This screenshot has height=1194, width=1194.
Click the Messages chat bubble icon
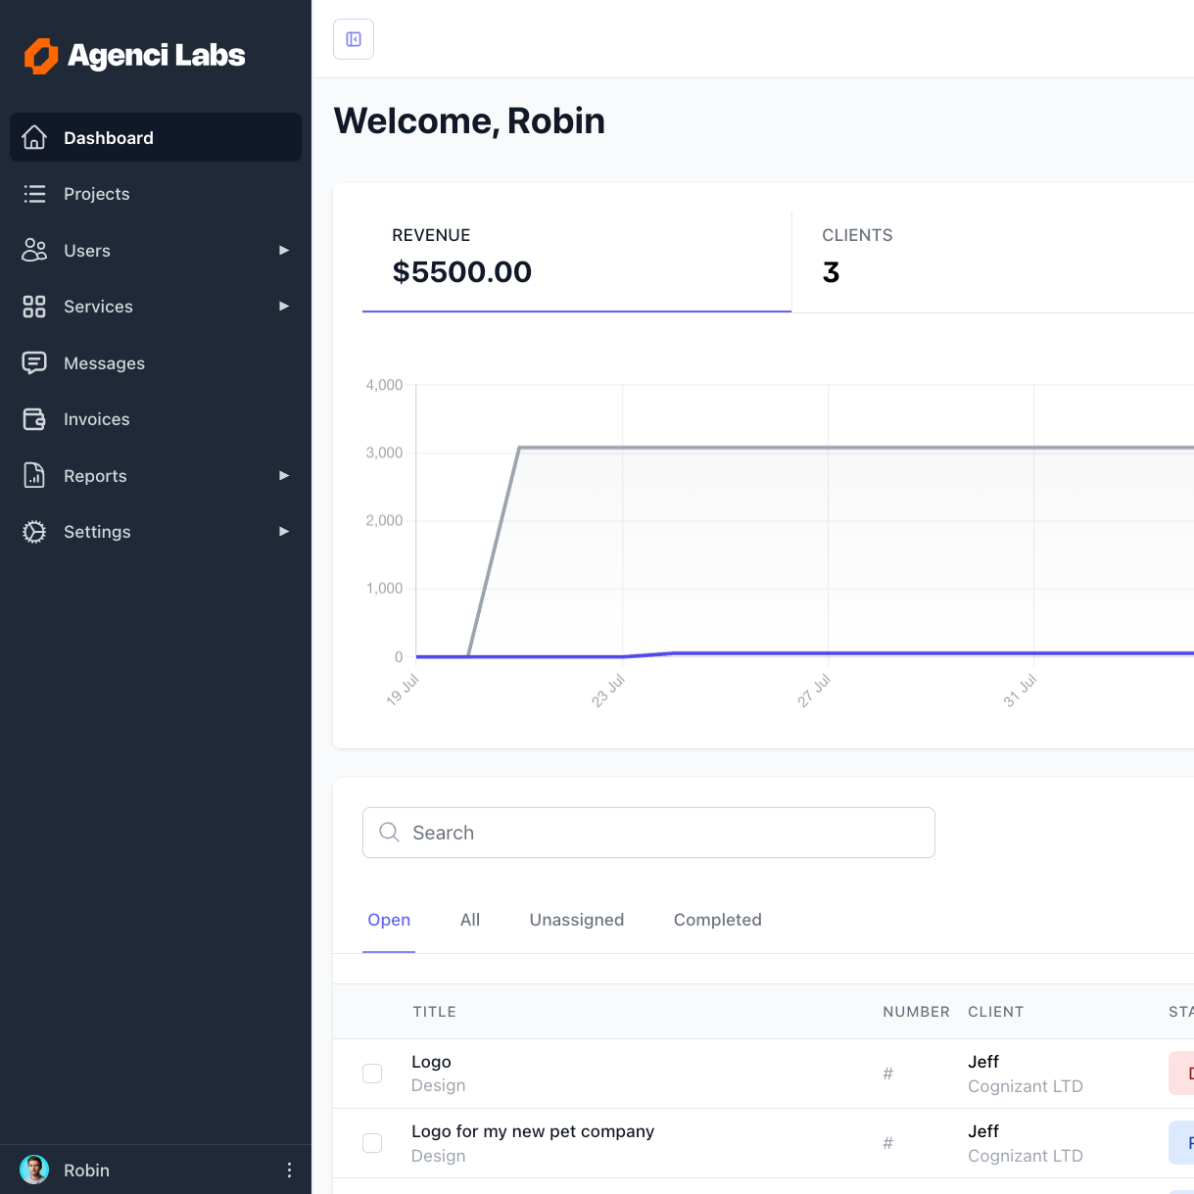33,362
